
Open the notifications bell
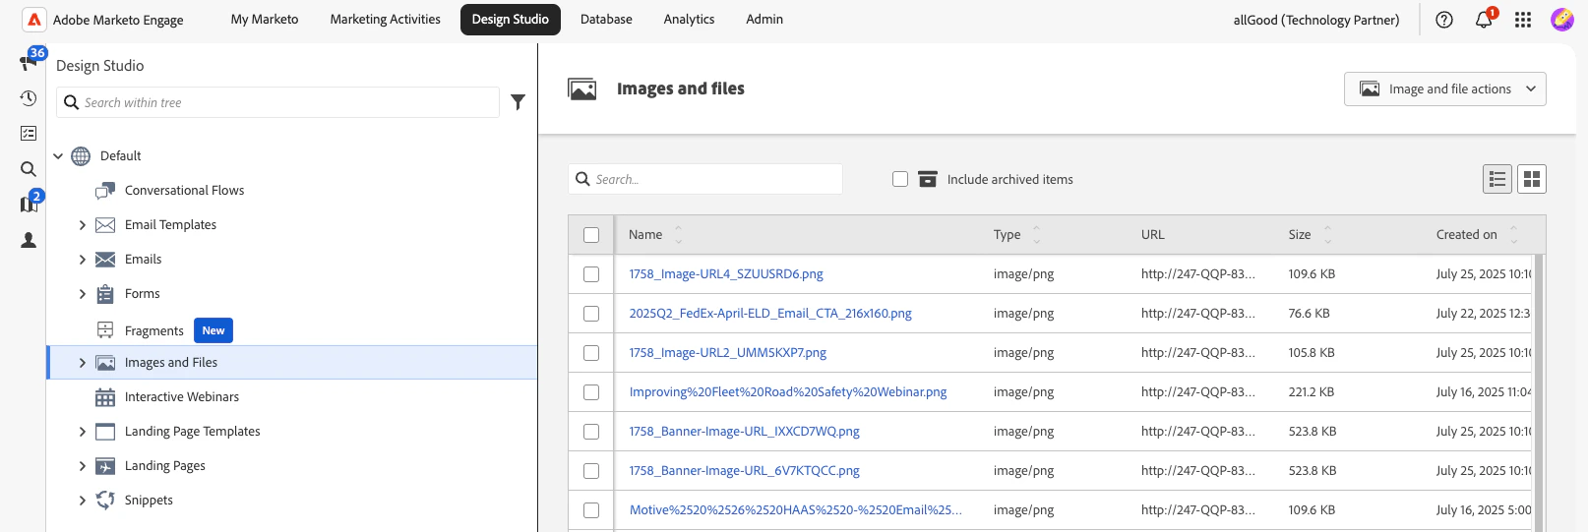tap(1484, 20)
